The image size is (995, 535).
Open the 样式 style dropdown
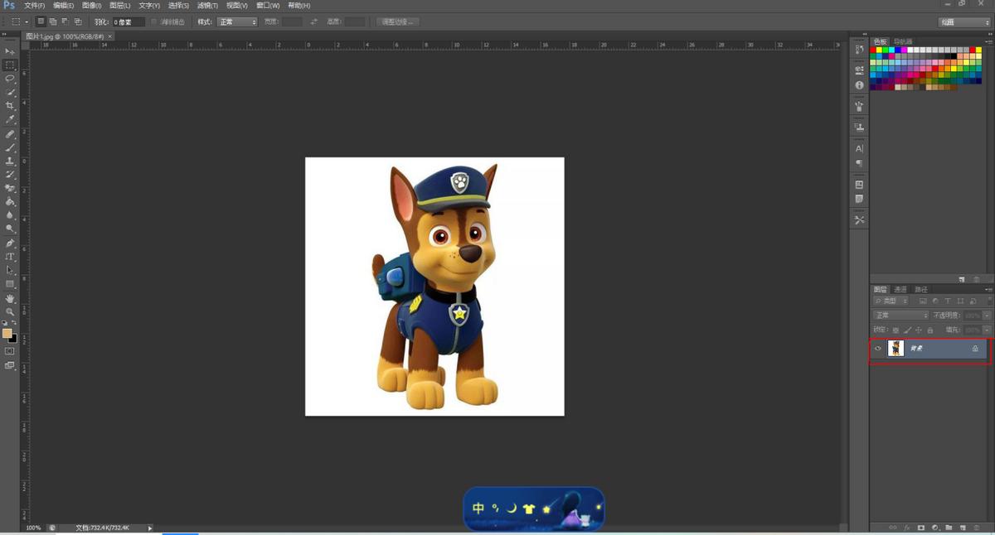(237, 22)
